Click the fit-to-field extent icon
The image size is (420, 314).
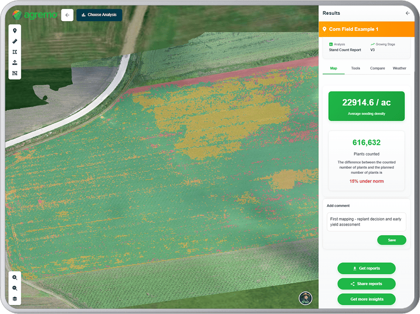15,73
